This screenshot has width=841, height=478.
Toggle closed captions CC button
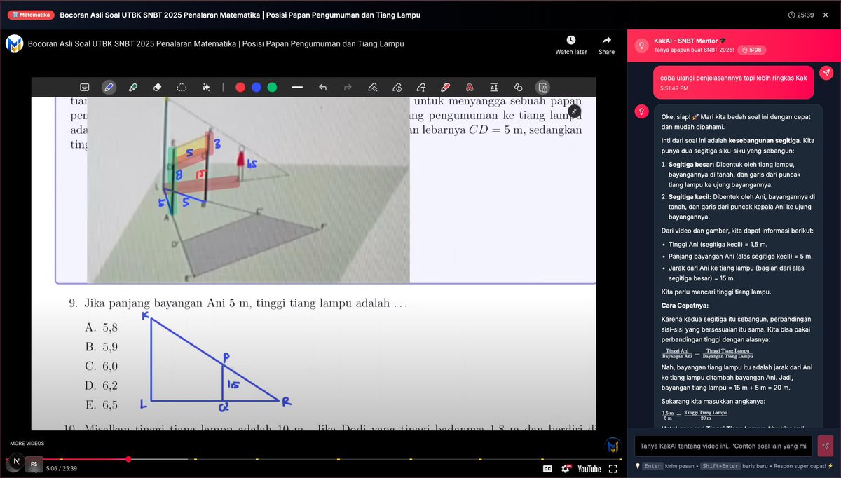547,469
